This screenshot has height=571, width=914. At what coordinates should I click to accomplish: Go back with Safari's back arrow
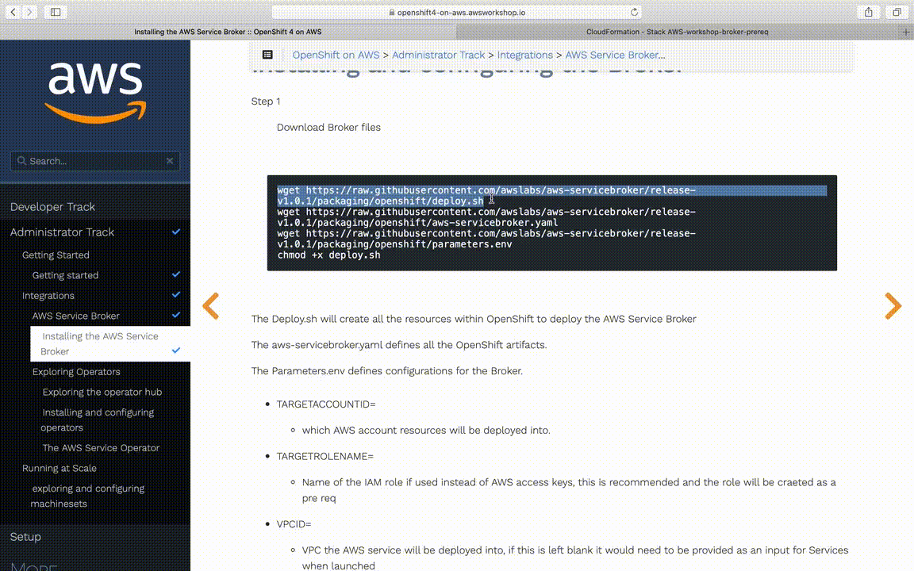pyautogui.click(x=13, y=12)
